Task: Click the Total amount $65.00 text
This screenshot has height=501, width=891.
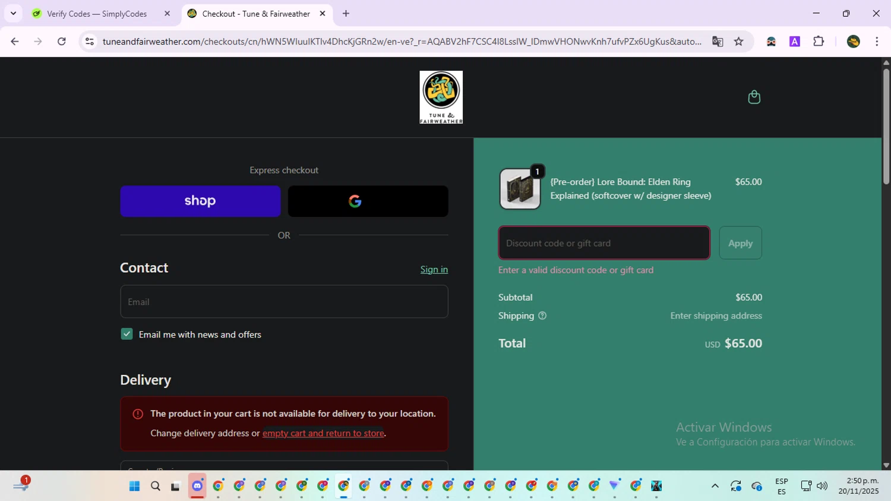Action: click(x=743, y=344)
